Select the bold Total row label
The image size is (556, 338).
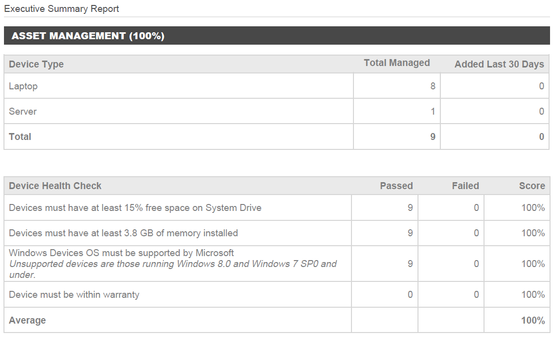(20, 136)
